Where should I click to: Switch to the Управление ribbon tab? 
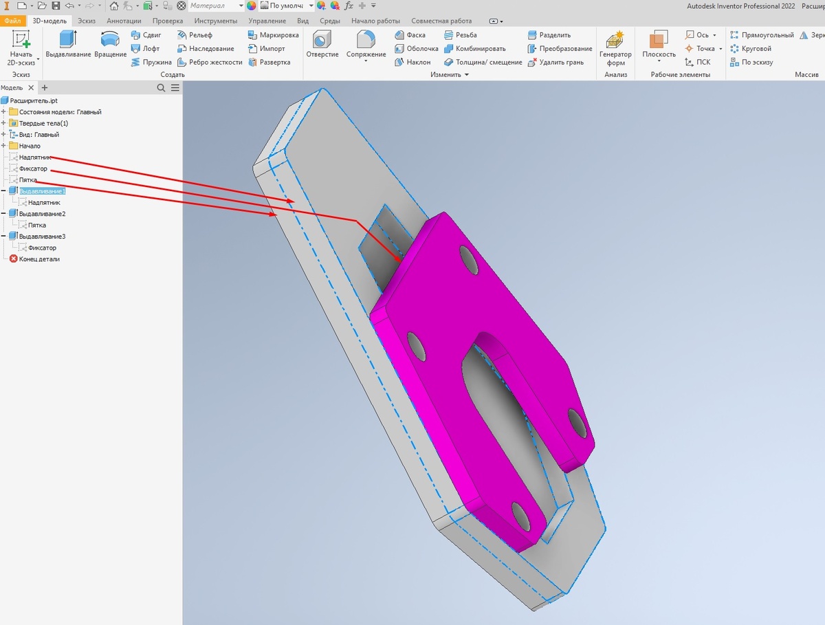pos(267,21)
